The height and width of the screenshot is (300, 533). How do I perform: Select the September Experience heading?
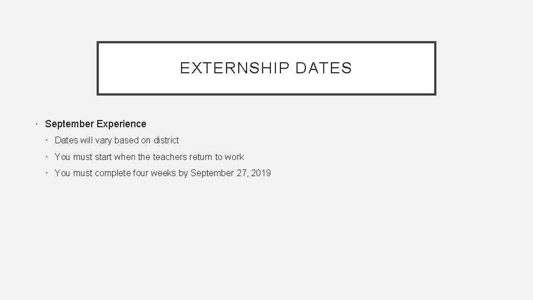(95, 124)
